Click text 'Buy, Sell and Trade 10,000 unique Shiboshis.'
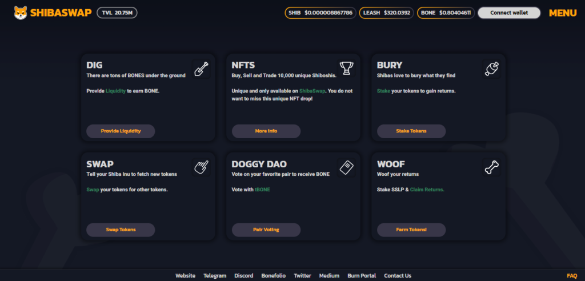The image size is (585, 281). click(x=284, y=75)
